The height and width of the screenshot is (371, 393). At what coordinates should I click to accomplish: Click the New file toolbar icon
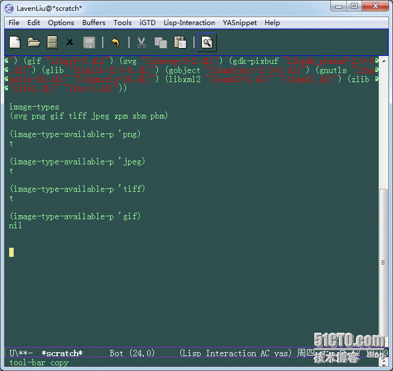click(15, 42)
